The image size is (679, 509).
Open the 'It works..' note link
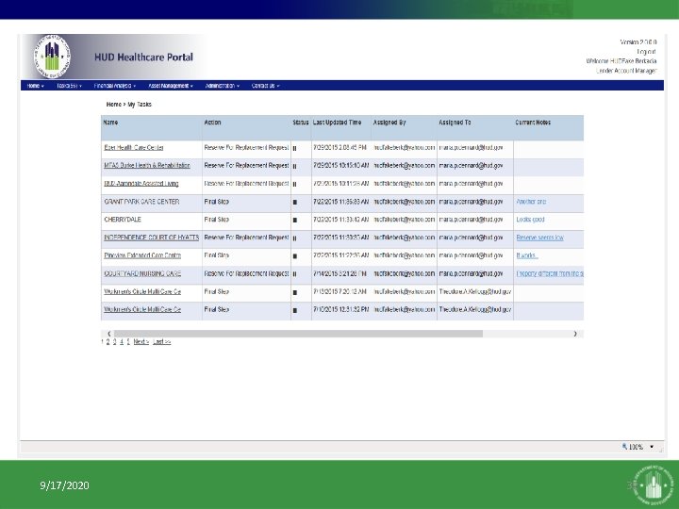tap(527, 255)
